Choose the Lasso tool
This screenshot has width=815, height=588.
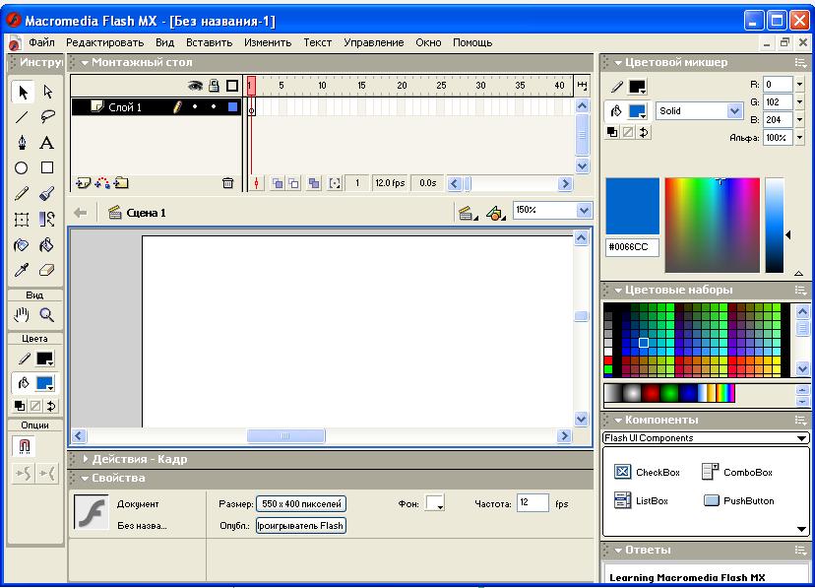click(47, 117)
